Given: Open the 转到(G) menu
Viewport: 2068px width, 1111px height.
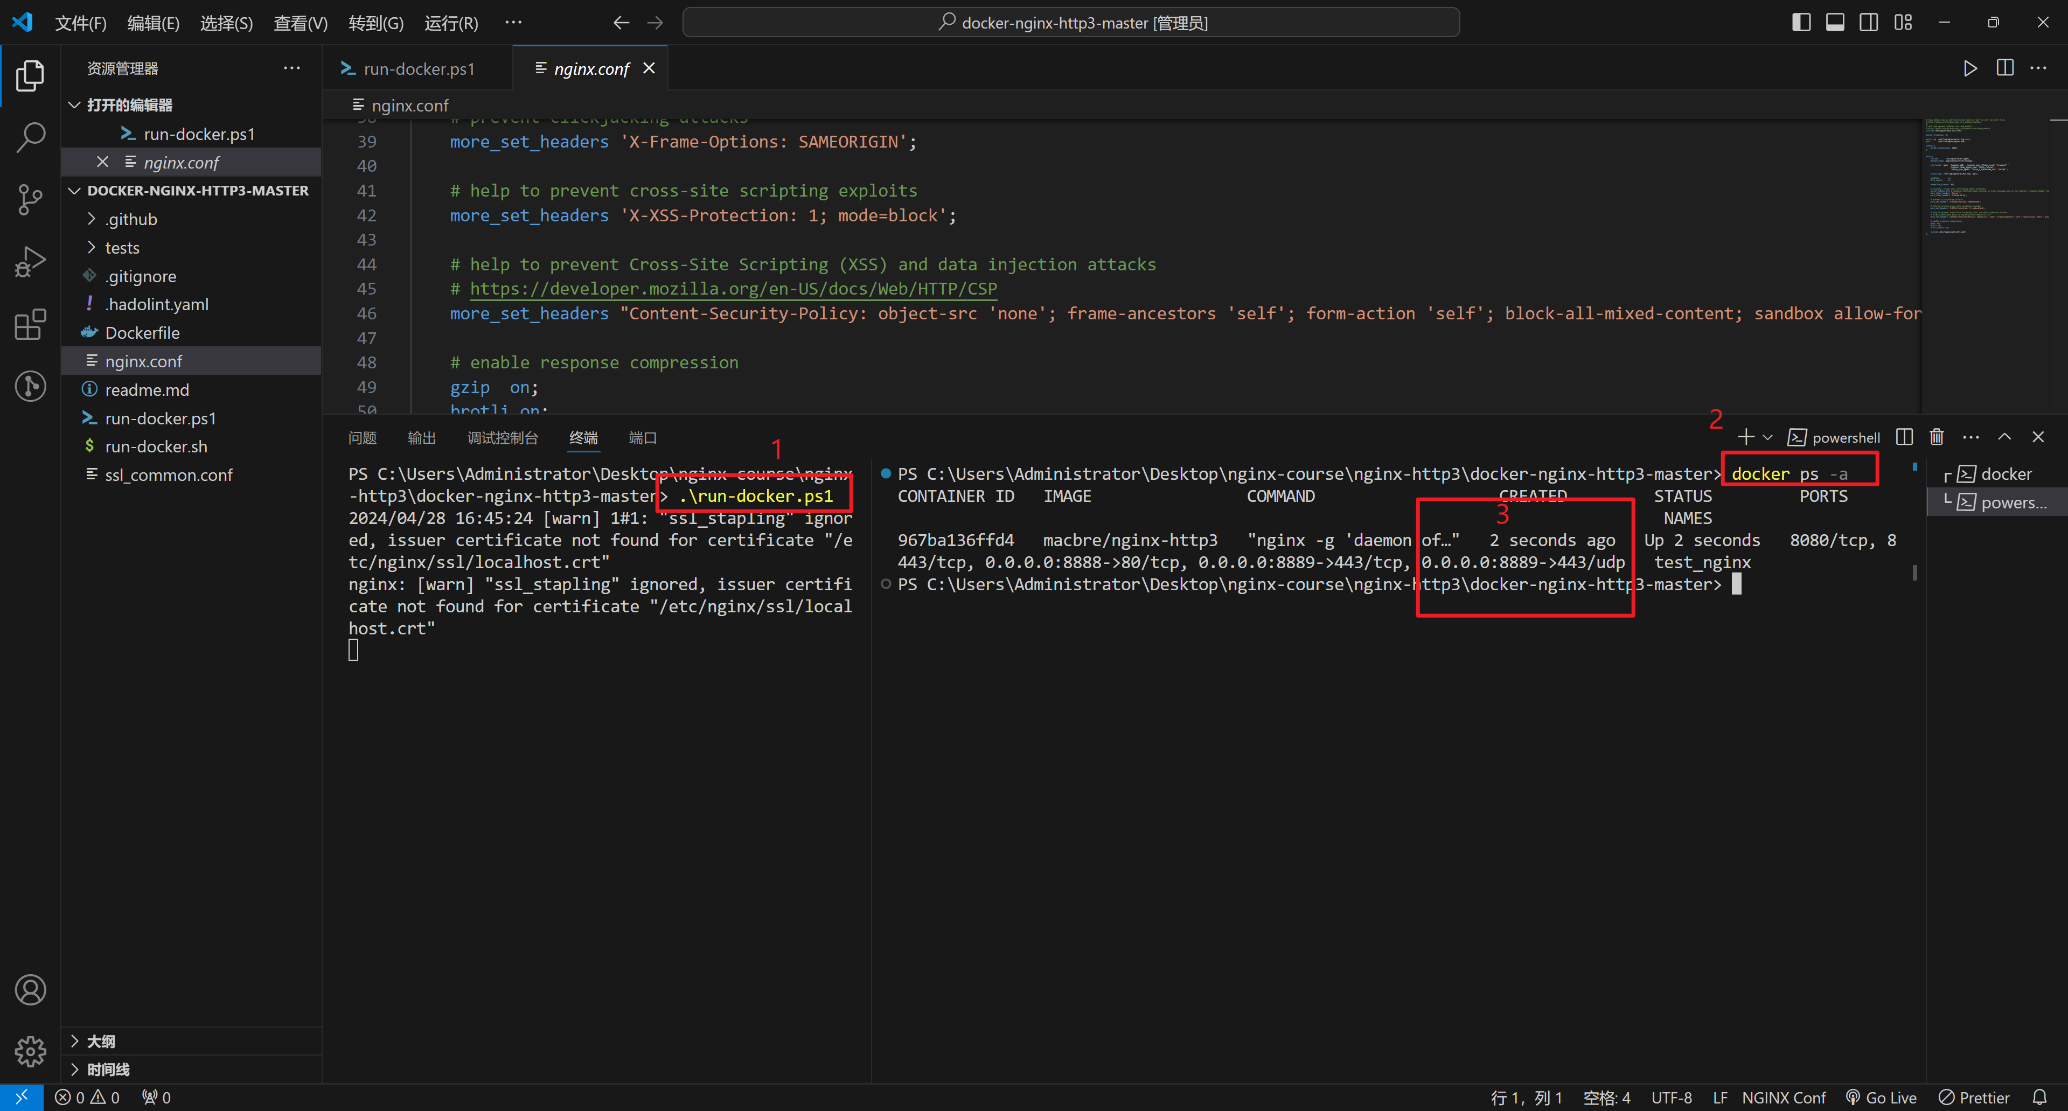Looking at the screenshot, I should [375, 23].
